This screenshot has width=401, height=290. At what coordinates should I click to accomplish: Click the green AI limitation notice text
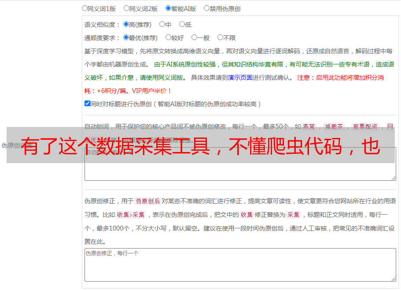239,71
